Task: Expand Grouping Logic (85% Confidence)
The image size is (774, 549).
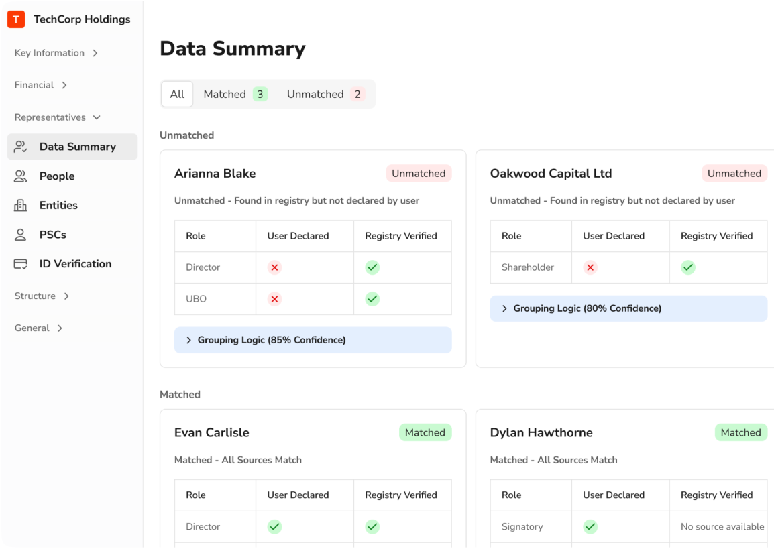Action: coord(313,340)
